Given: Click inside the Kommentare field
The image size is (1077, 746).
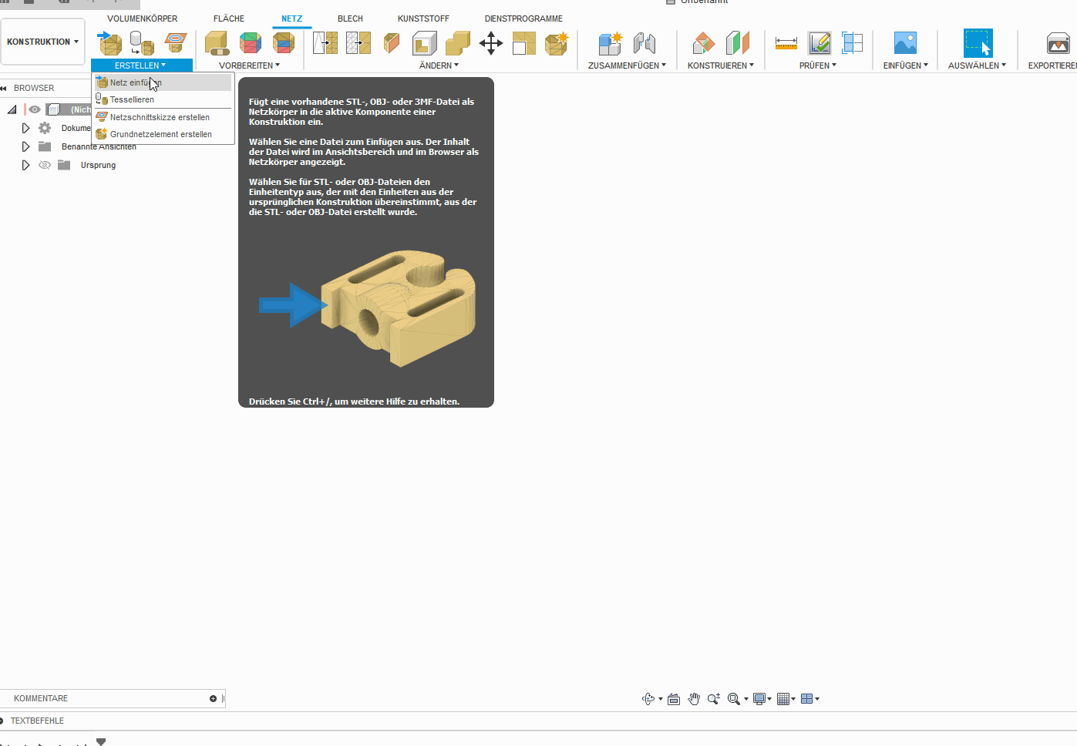Looking at the screenshot, I should 108,698.
